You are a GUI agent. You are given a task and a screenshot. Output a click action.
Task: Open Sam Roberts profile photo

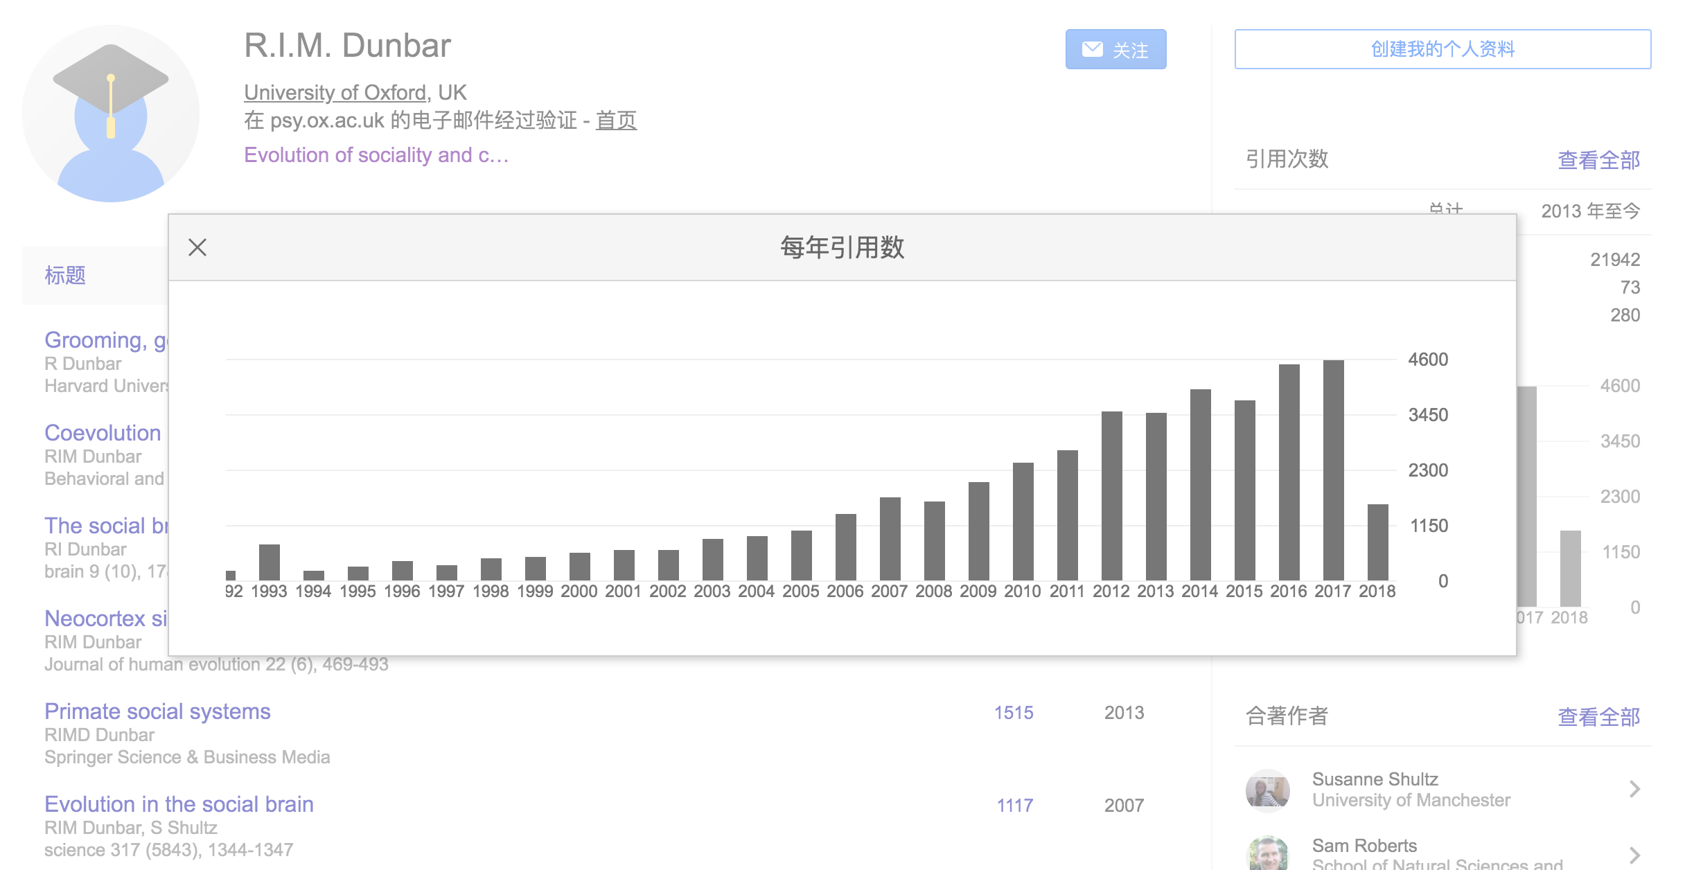click(x=1267, y=853)
